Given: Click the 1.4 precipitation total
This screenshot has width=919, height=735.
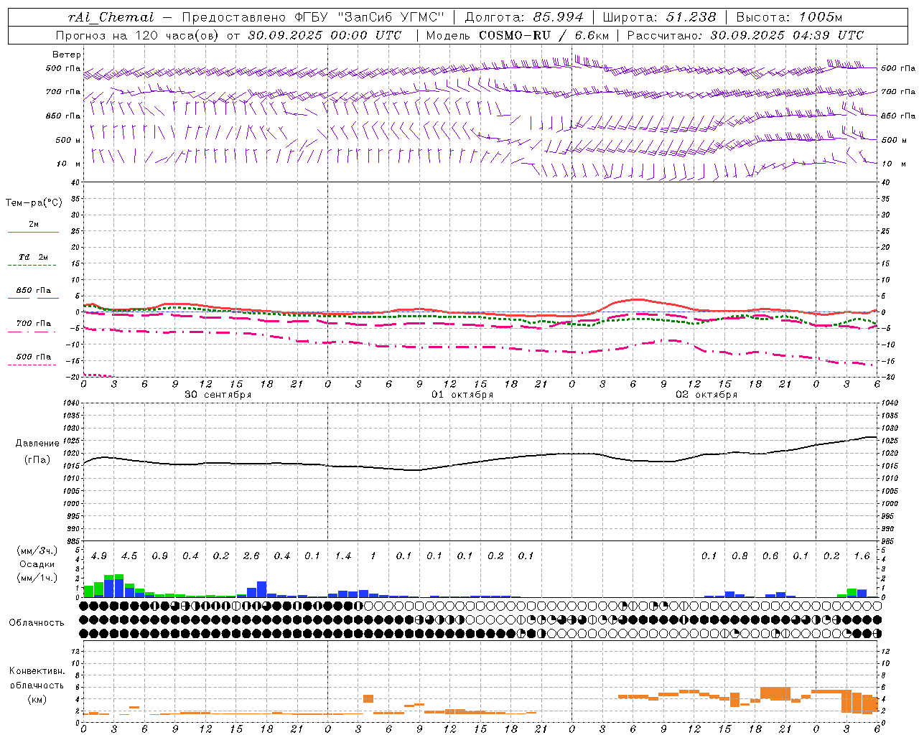Looking at the screenshot, I should pyautogui.click(x=343, y=556).
